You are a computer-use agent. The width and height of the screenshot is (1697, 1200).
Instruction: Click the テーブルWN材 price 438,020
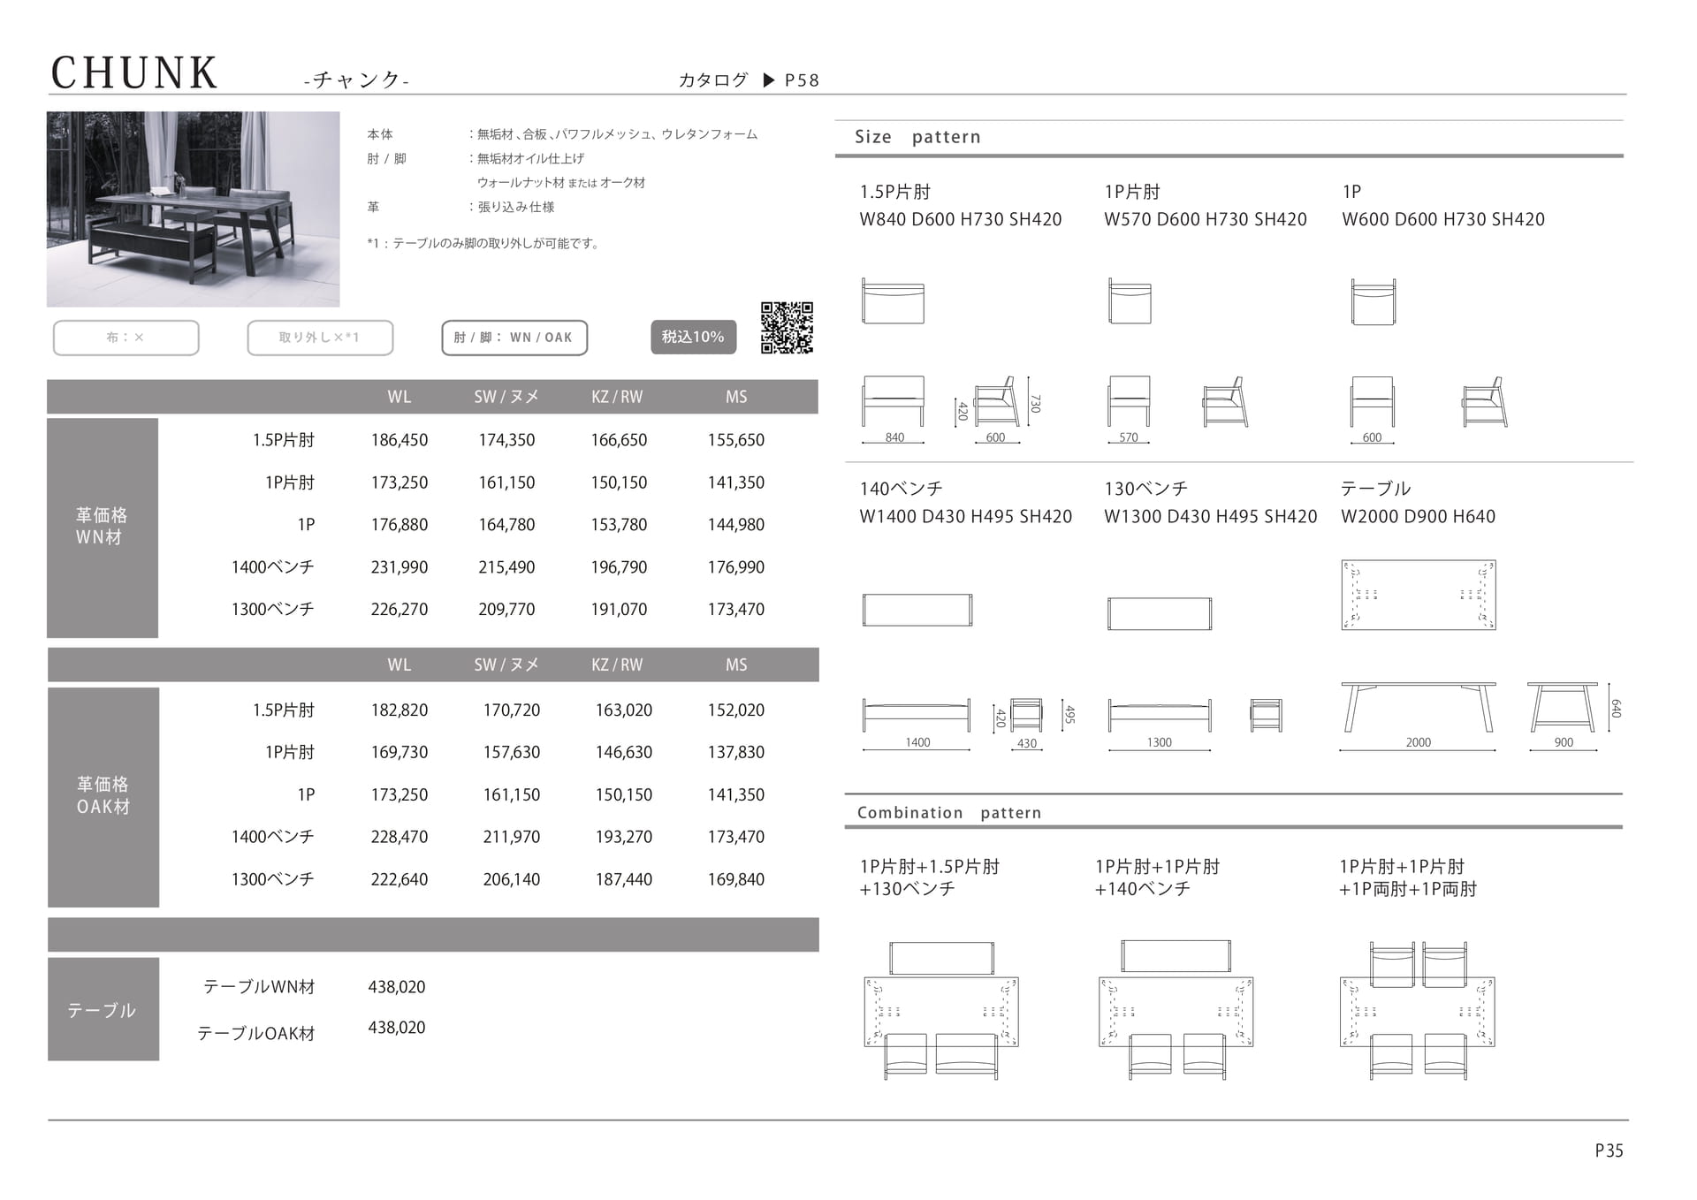point(397,987)
